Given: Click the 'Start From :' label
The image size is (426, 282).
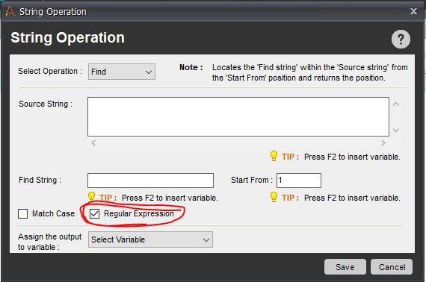Looking at the screenshot, I should (252, 180).
